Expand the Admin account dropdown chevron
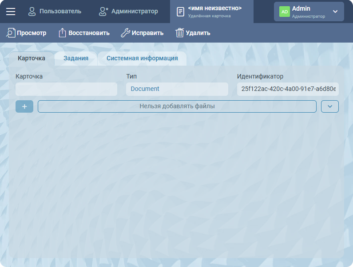This screenshot has height=267, width=353. pyautogui.click(x=335, y=12)
